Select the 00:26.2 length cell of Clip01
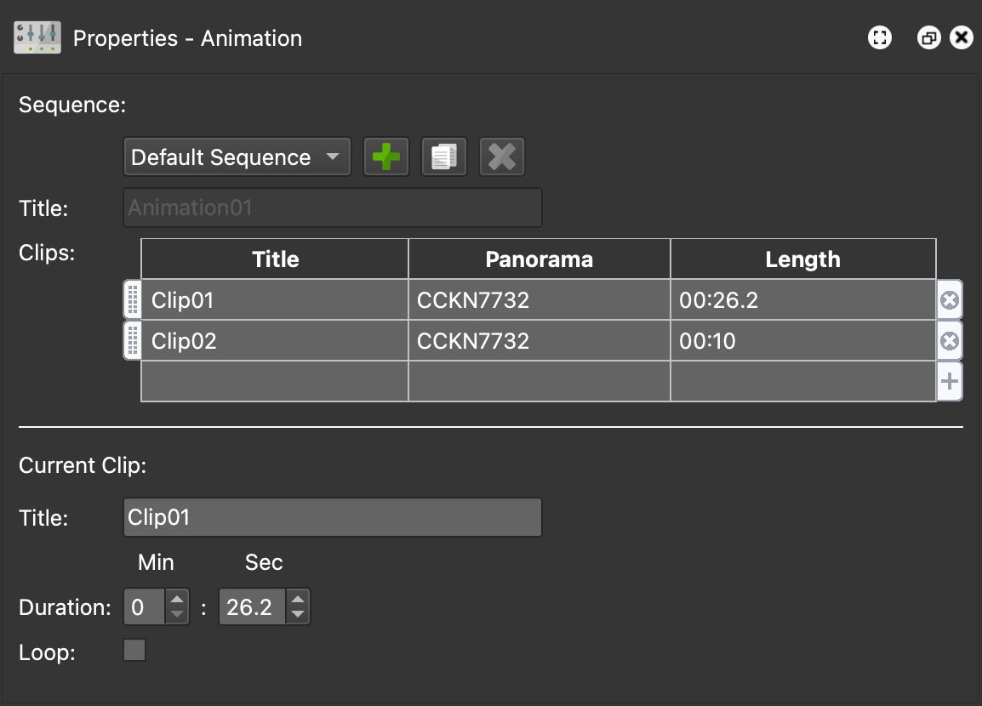The width and height of the screenshot is (982, 706). pos(802,299)
